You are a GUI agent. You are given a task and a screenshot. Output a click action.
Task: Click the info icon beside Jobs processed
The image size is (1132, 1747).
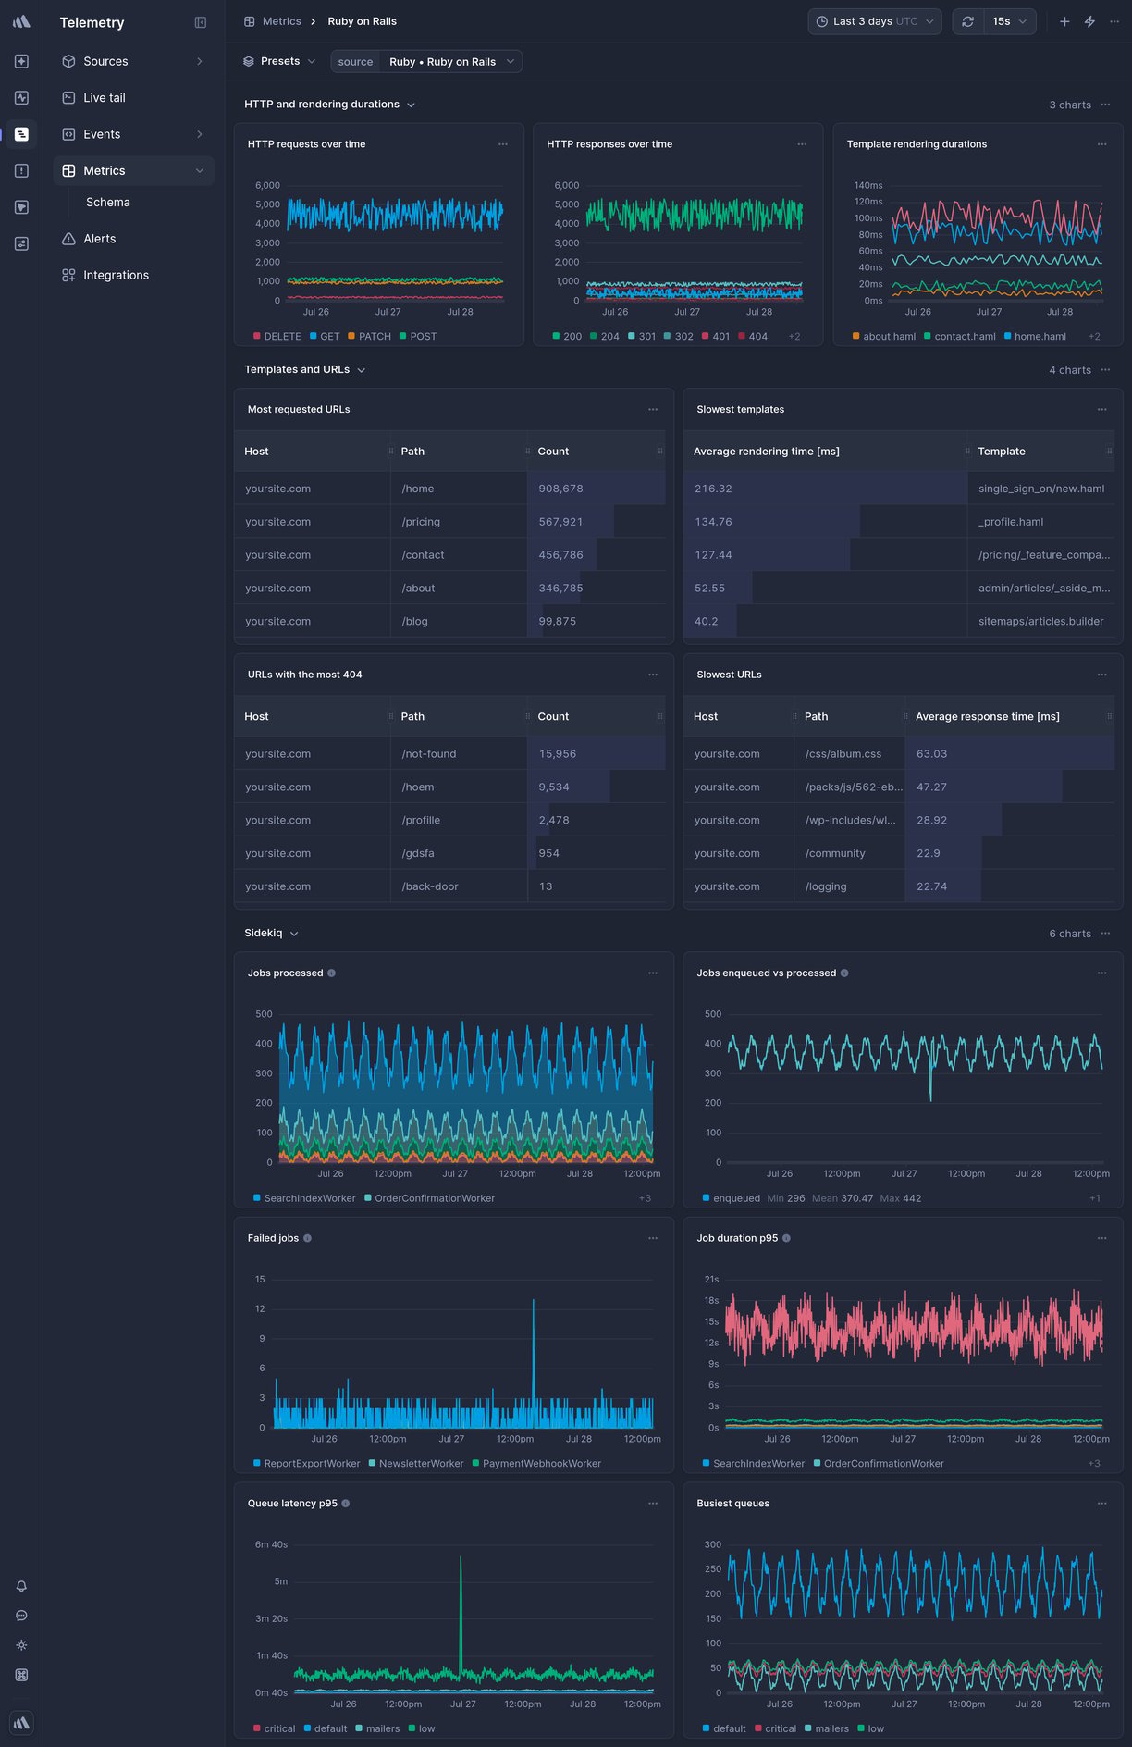(332, 973)
